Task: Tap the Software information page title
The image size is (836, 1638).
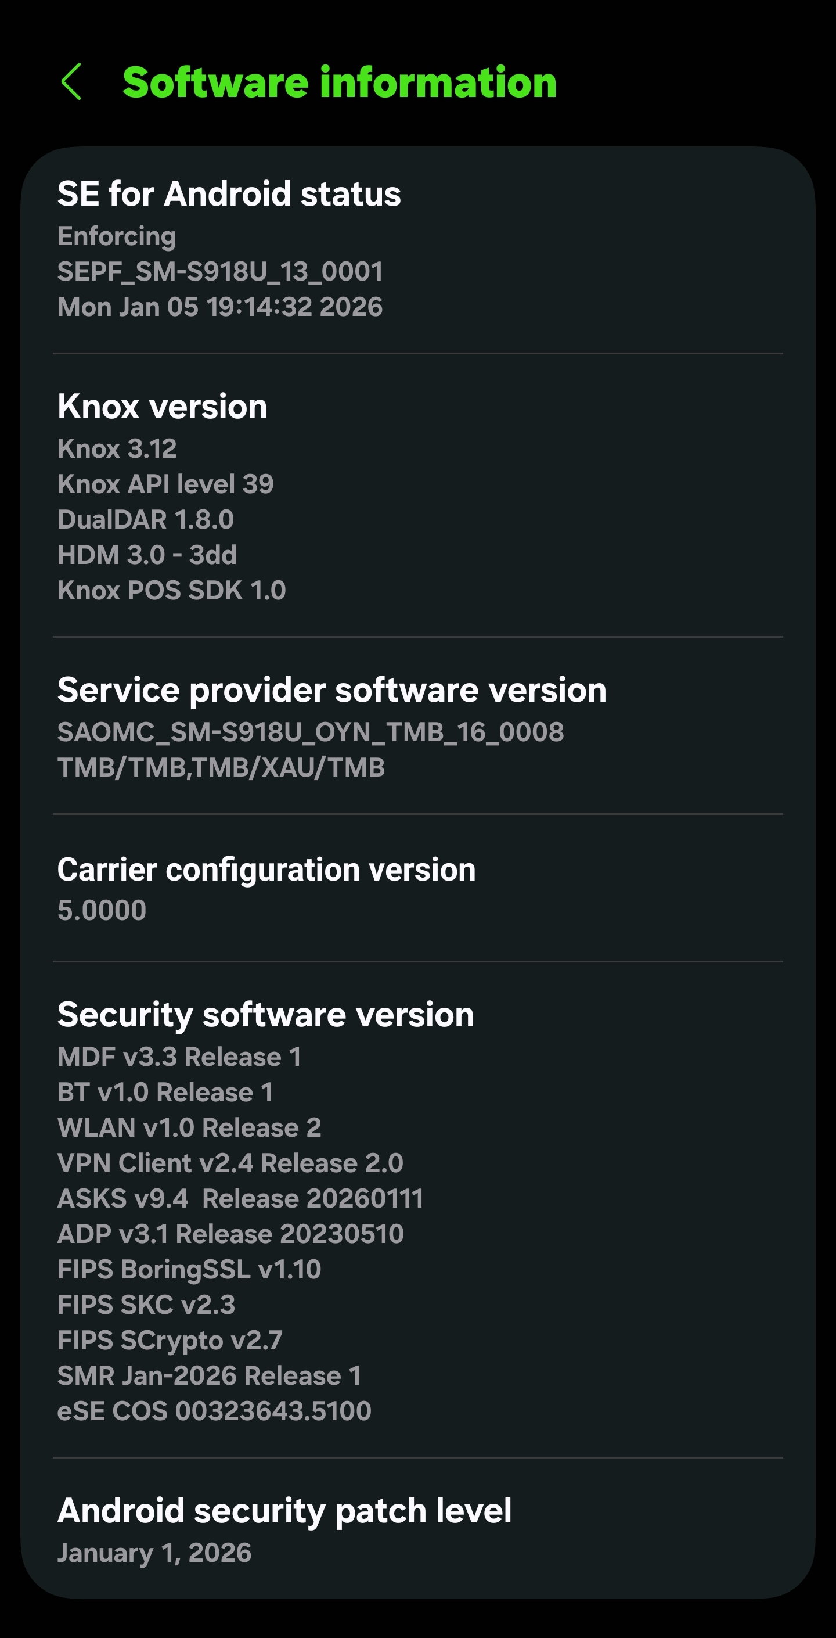Action: pos(340,82)
